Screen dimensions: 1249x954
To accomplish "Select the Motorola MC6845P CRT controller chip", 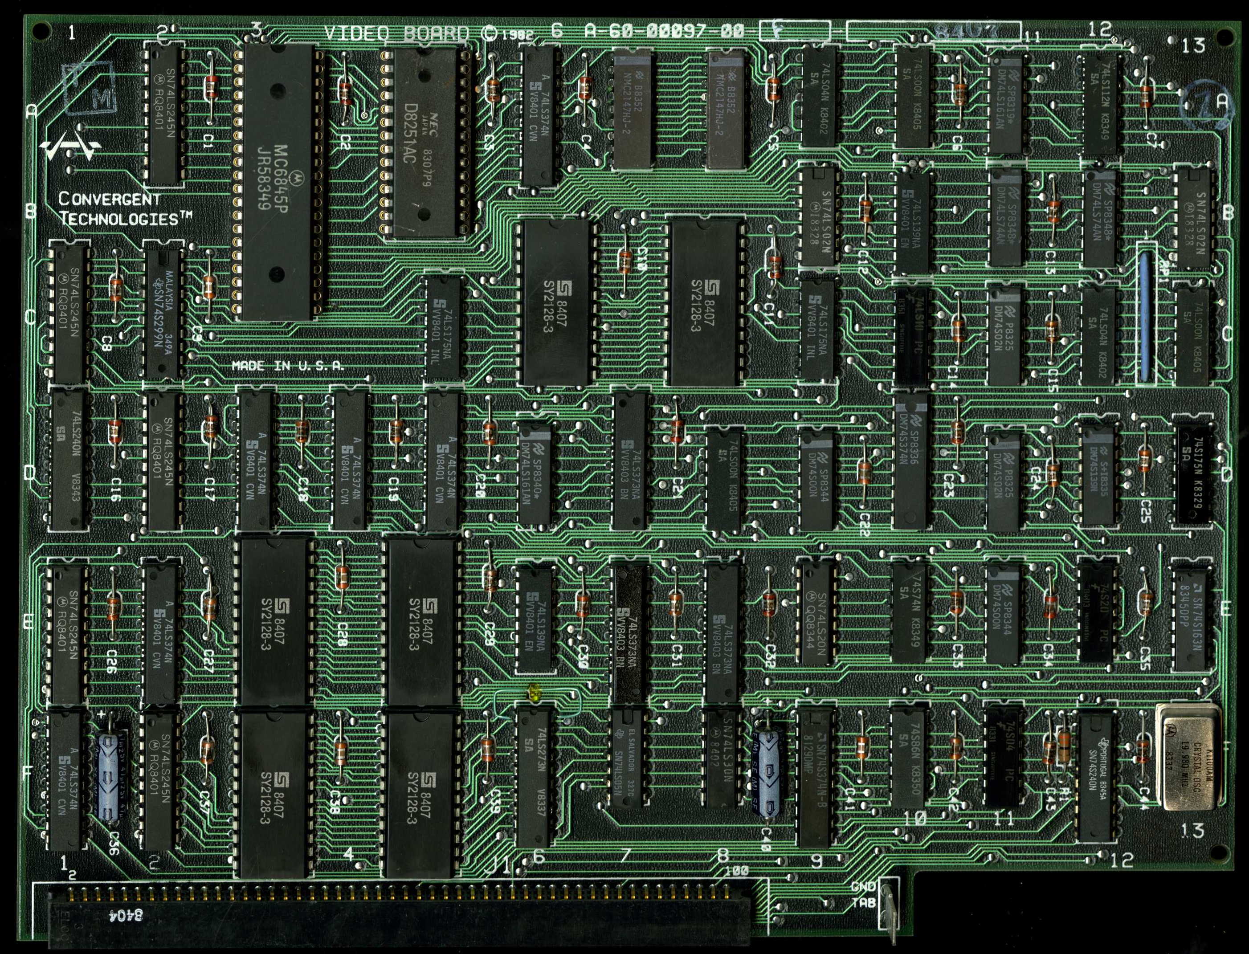I will (x=278, y=182).
